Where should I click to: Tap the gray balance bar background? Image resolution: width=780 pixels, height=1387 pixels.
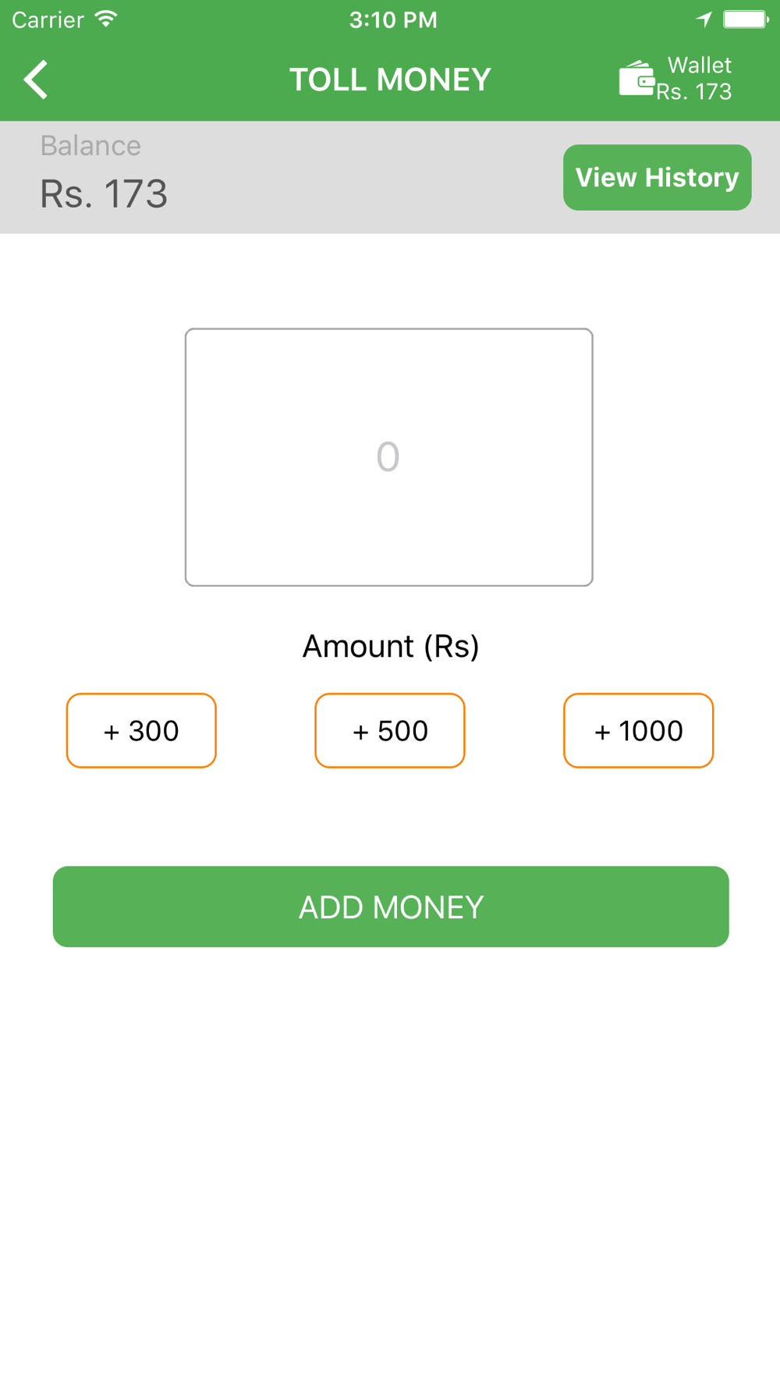(x=351, y=178)
